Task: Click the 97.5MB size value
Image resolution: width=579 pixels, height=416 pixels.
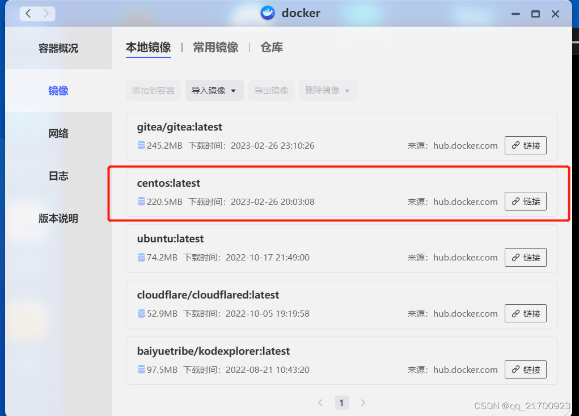Action: 162,370
